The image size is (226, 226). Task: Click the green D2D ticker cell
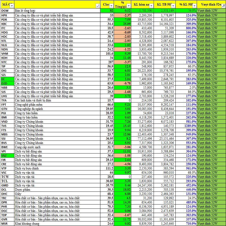tap(7, 83)
